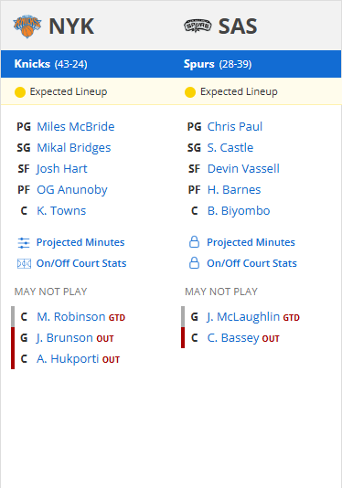The image size is (342, 488).
Task: Click the yellow Expected Lineup dot for Knicks
Action: coord(20,92)
